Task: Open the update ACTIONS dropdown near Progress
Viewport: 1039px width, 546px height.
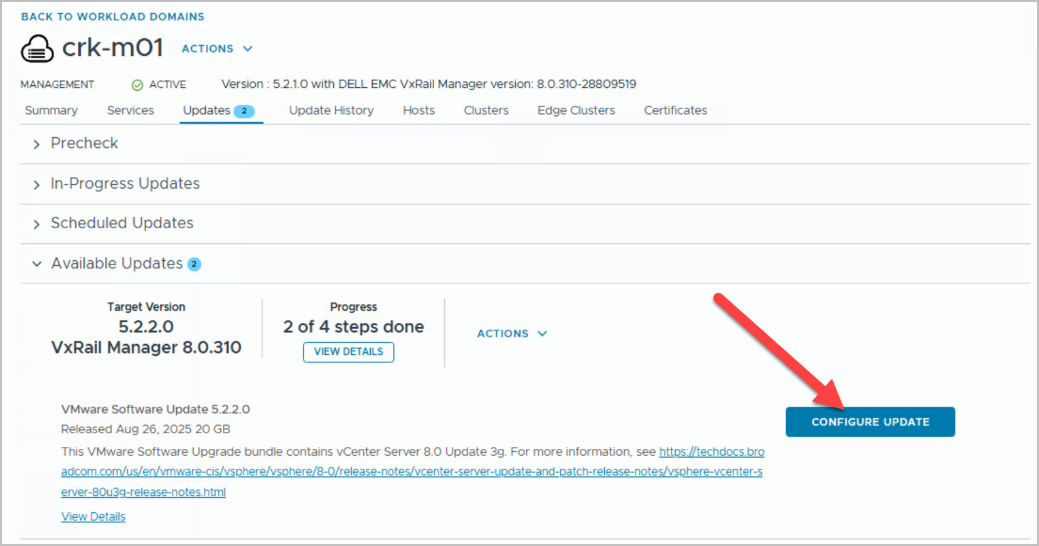Action: tap(512, 333)
